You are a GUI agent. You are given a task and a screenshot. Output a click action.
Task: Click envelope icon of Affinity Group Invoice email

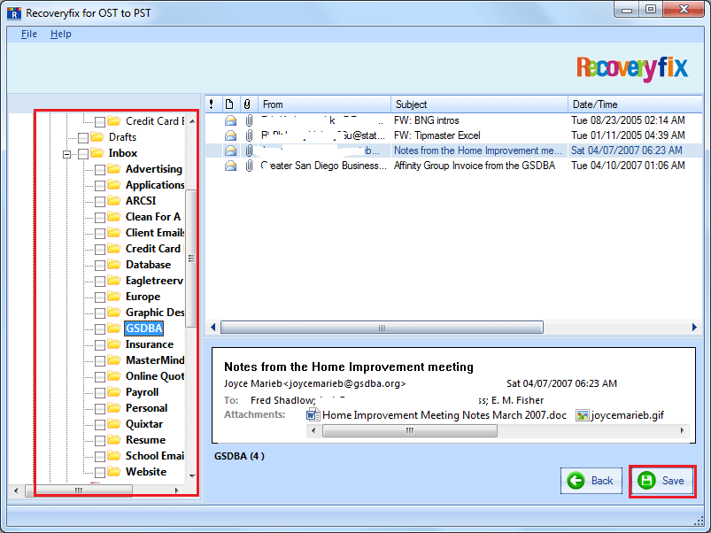[231, 166]
